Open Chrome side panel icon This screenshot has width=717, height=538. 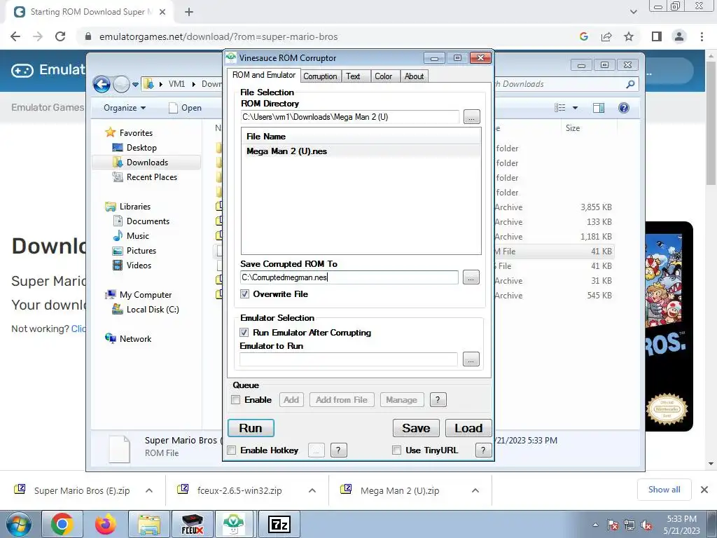tap(657, 36)
